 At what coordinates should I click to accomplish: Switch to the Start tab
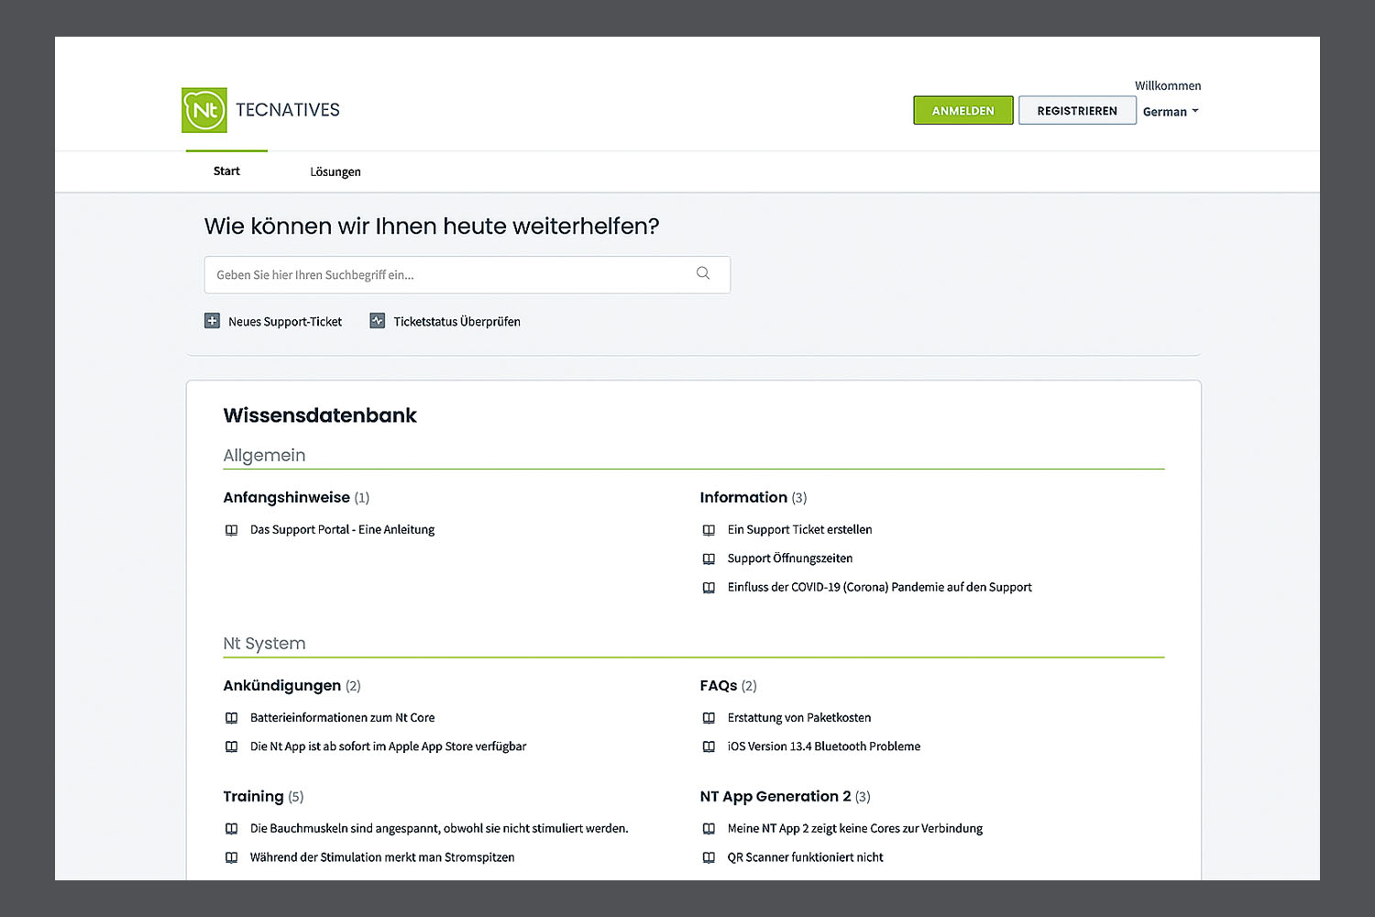[x=226, y=171]
